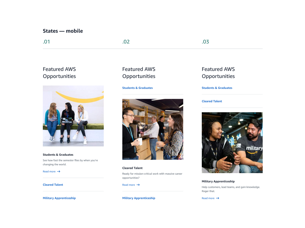Viewport: 305px width, 228px height.
Task: Click the photo of coworkers holding coffee mugs
Action: click(153, 129)
